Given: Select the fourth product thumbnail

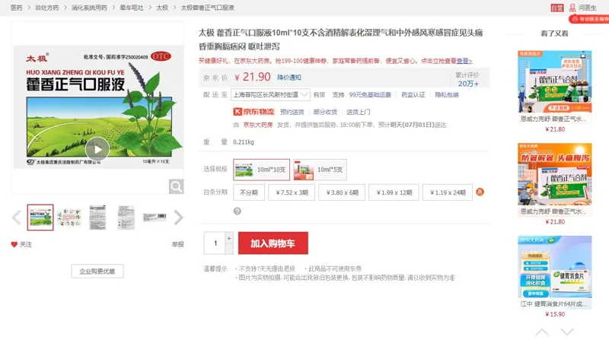Looking at the screenshot, I should [126, 218].
